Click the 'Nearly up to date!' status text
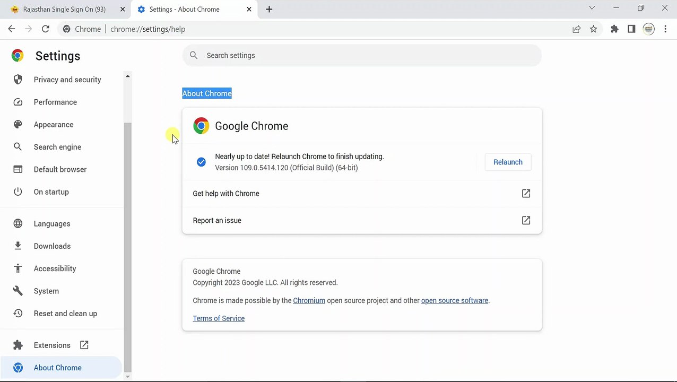This screenshot has height=382, width=677. coord(299,157)
